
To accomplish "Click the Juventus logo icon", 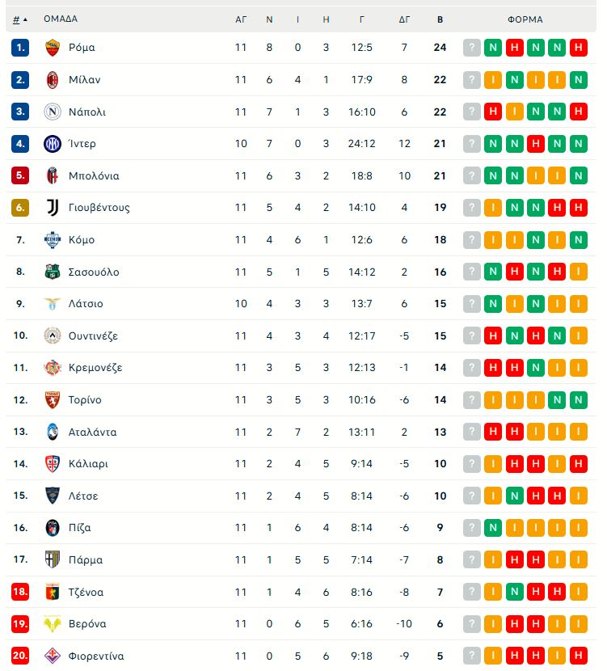I will click(53, 208).
